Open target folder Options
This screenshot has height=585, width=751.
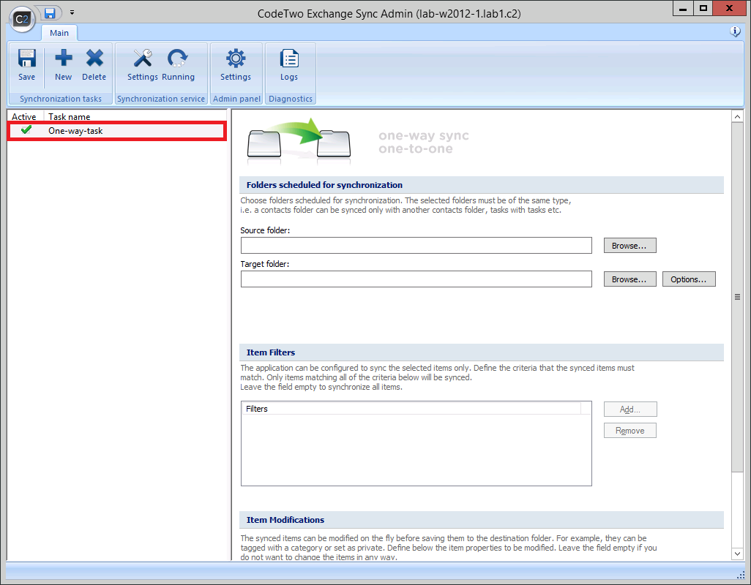point(689,279)
